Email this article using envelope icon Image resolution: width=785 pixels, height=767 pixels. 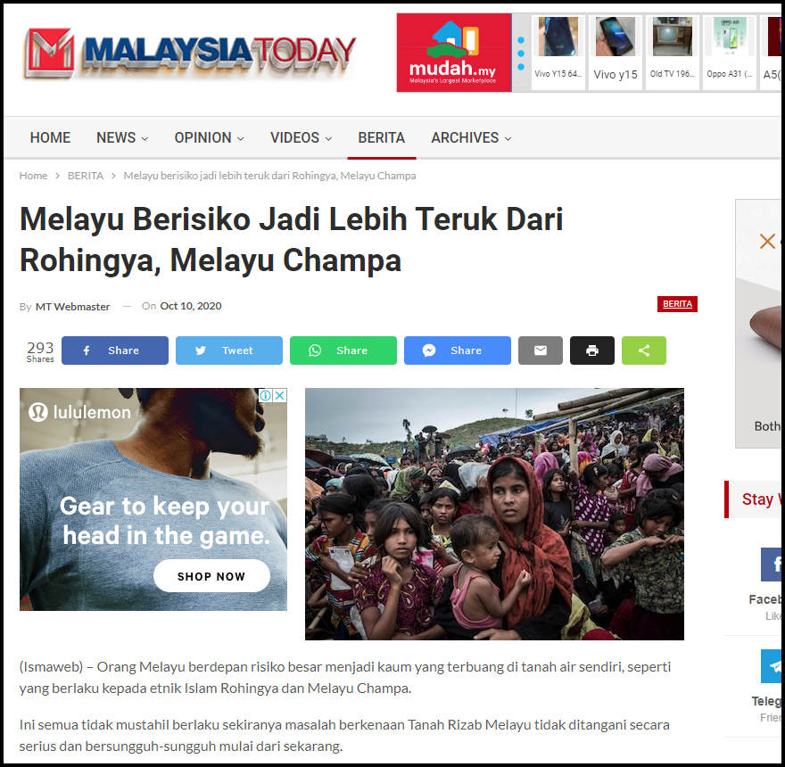tap(541, 351)
